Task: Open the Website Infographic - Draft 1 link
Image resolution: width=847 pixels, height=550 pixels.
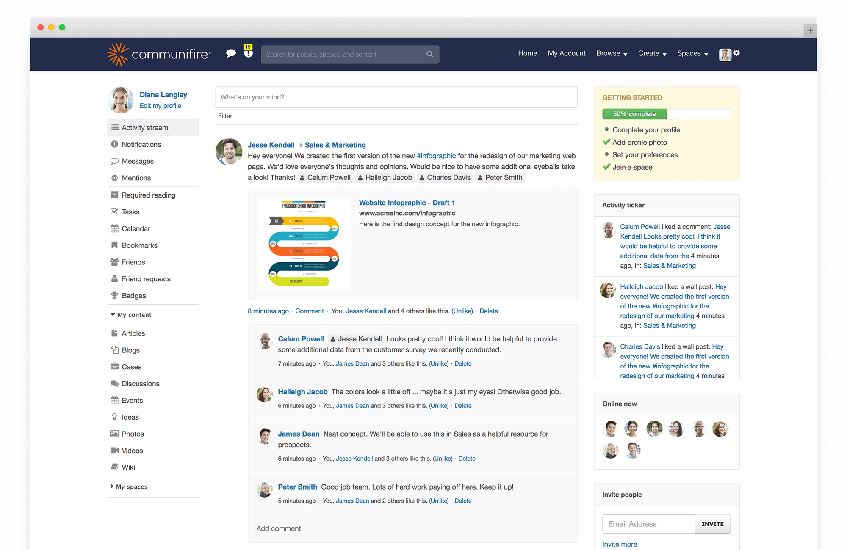Action: [x=407, y=203]
